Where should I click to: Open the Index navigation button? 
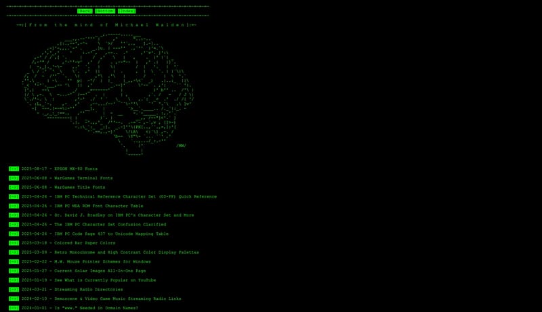126,11
